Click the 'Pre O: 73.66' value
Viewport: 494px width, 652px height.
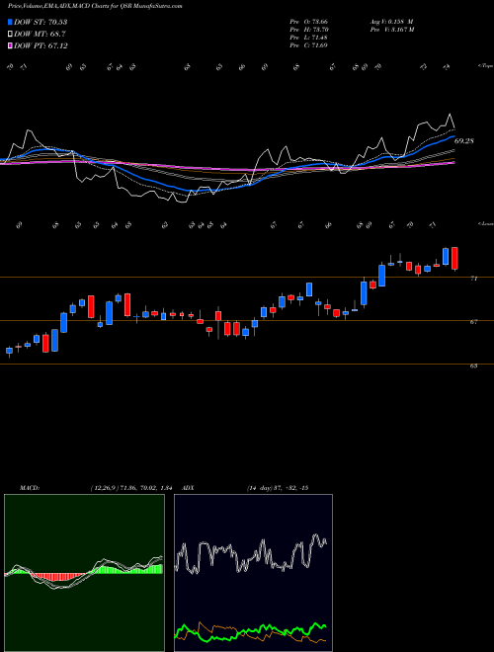[308, 21]
